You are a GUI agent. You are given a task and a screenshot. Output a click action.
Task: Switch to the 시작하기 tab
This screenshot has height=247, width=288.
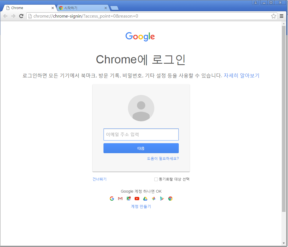pyautogui.click(x=83, y=8)
